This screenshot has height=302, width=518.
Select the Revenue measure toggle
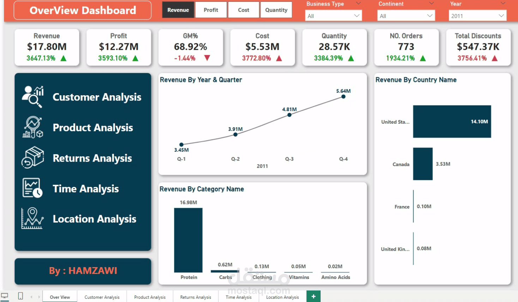[x=178, y=10]
